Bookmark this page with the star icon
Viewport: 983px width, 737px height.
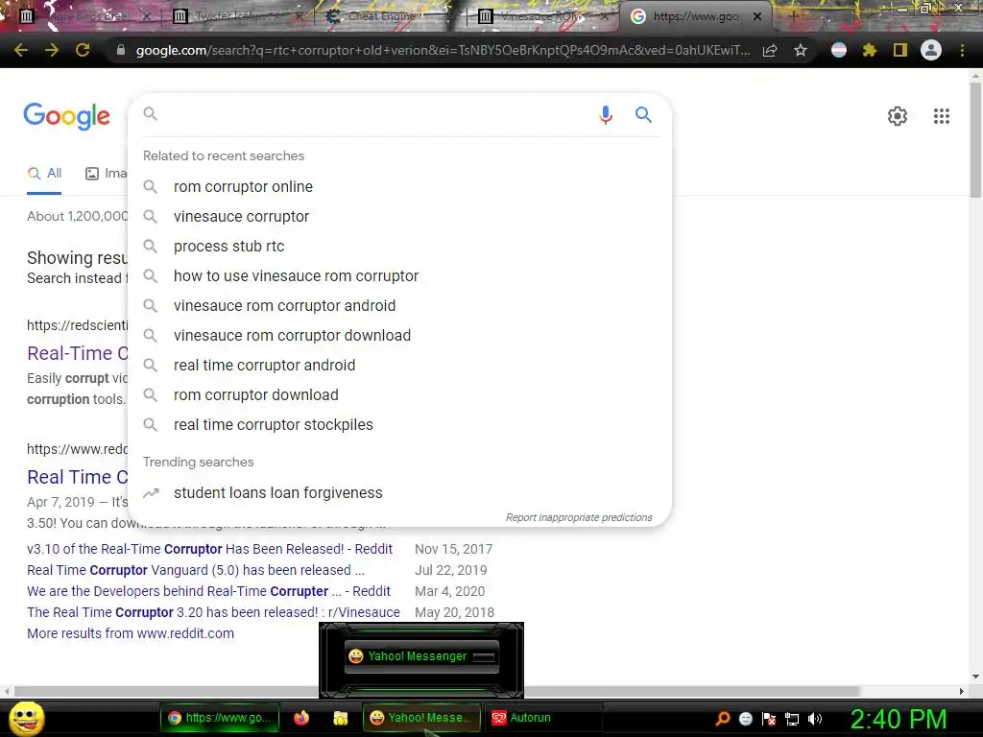coord(801,50)
